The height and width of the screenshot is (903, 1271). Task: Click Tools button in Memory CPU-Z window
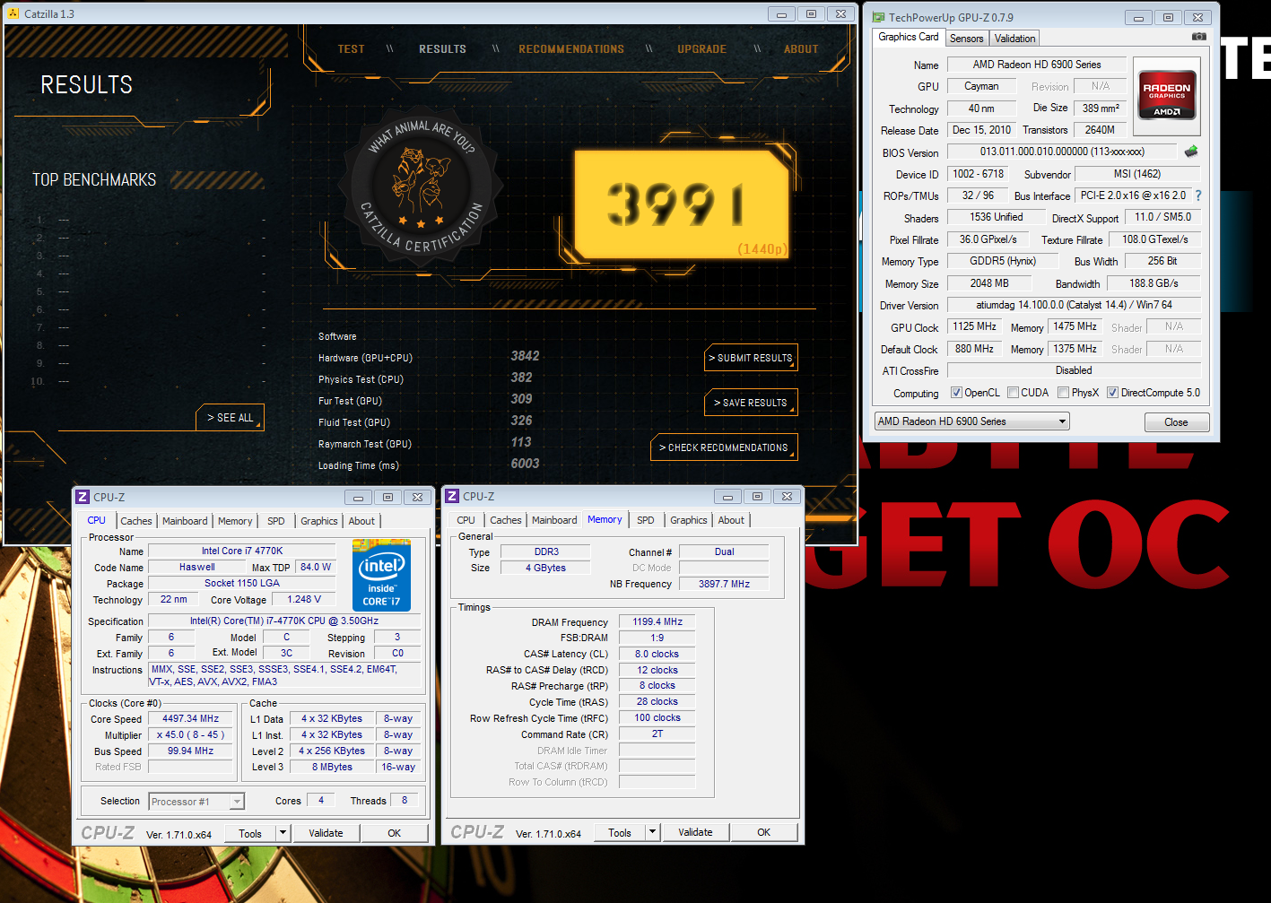tap(620, 833)
